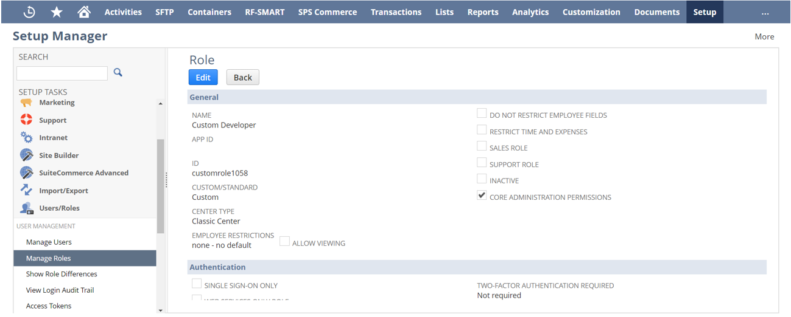The image size is (791, 317).
Task: Enable the Sales Role checkbox
Action: [x=482, y=146]
